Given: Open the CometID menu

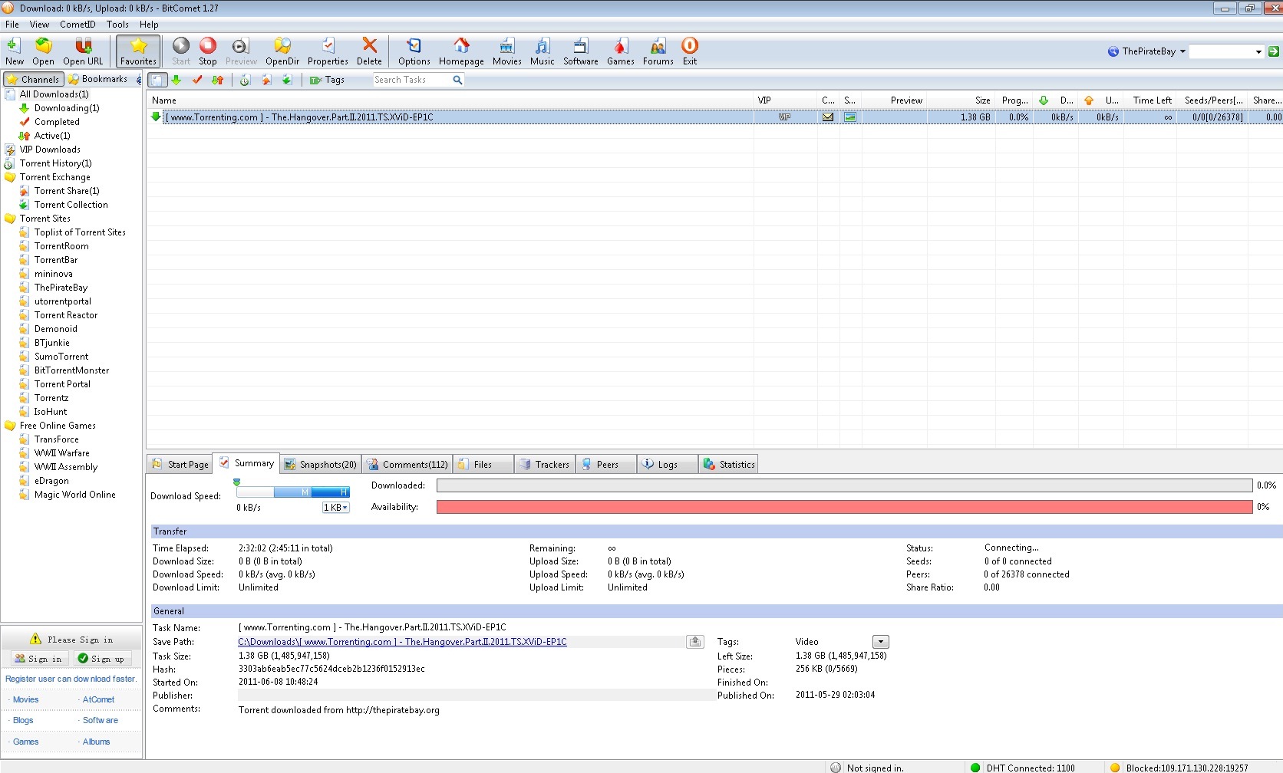Looking at the screenshot, I should (78, 25).
